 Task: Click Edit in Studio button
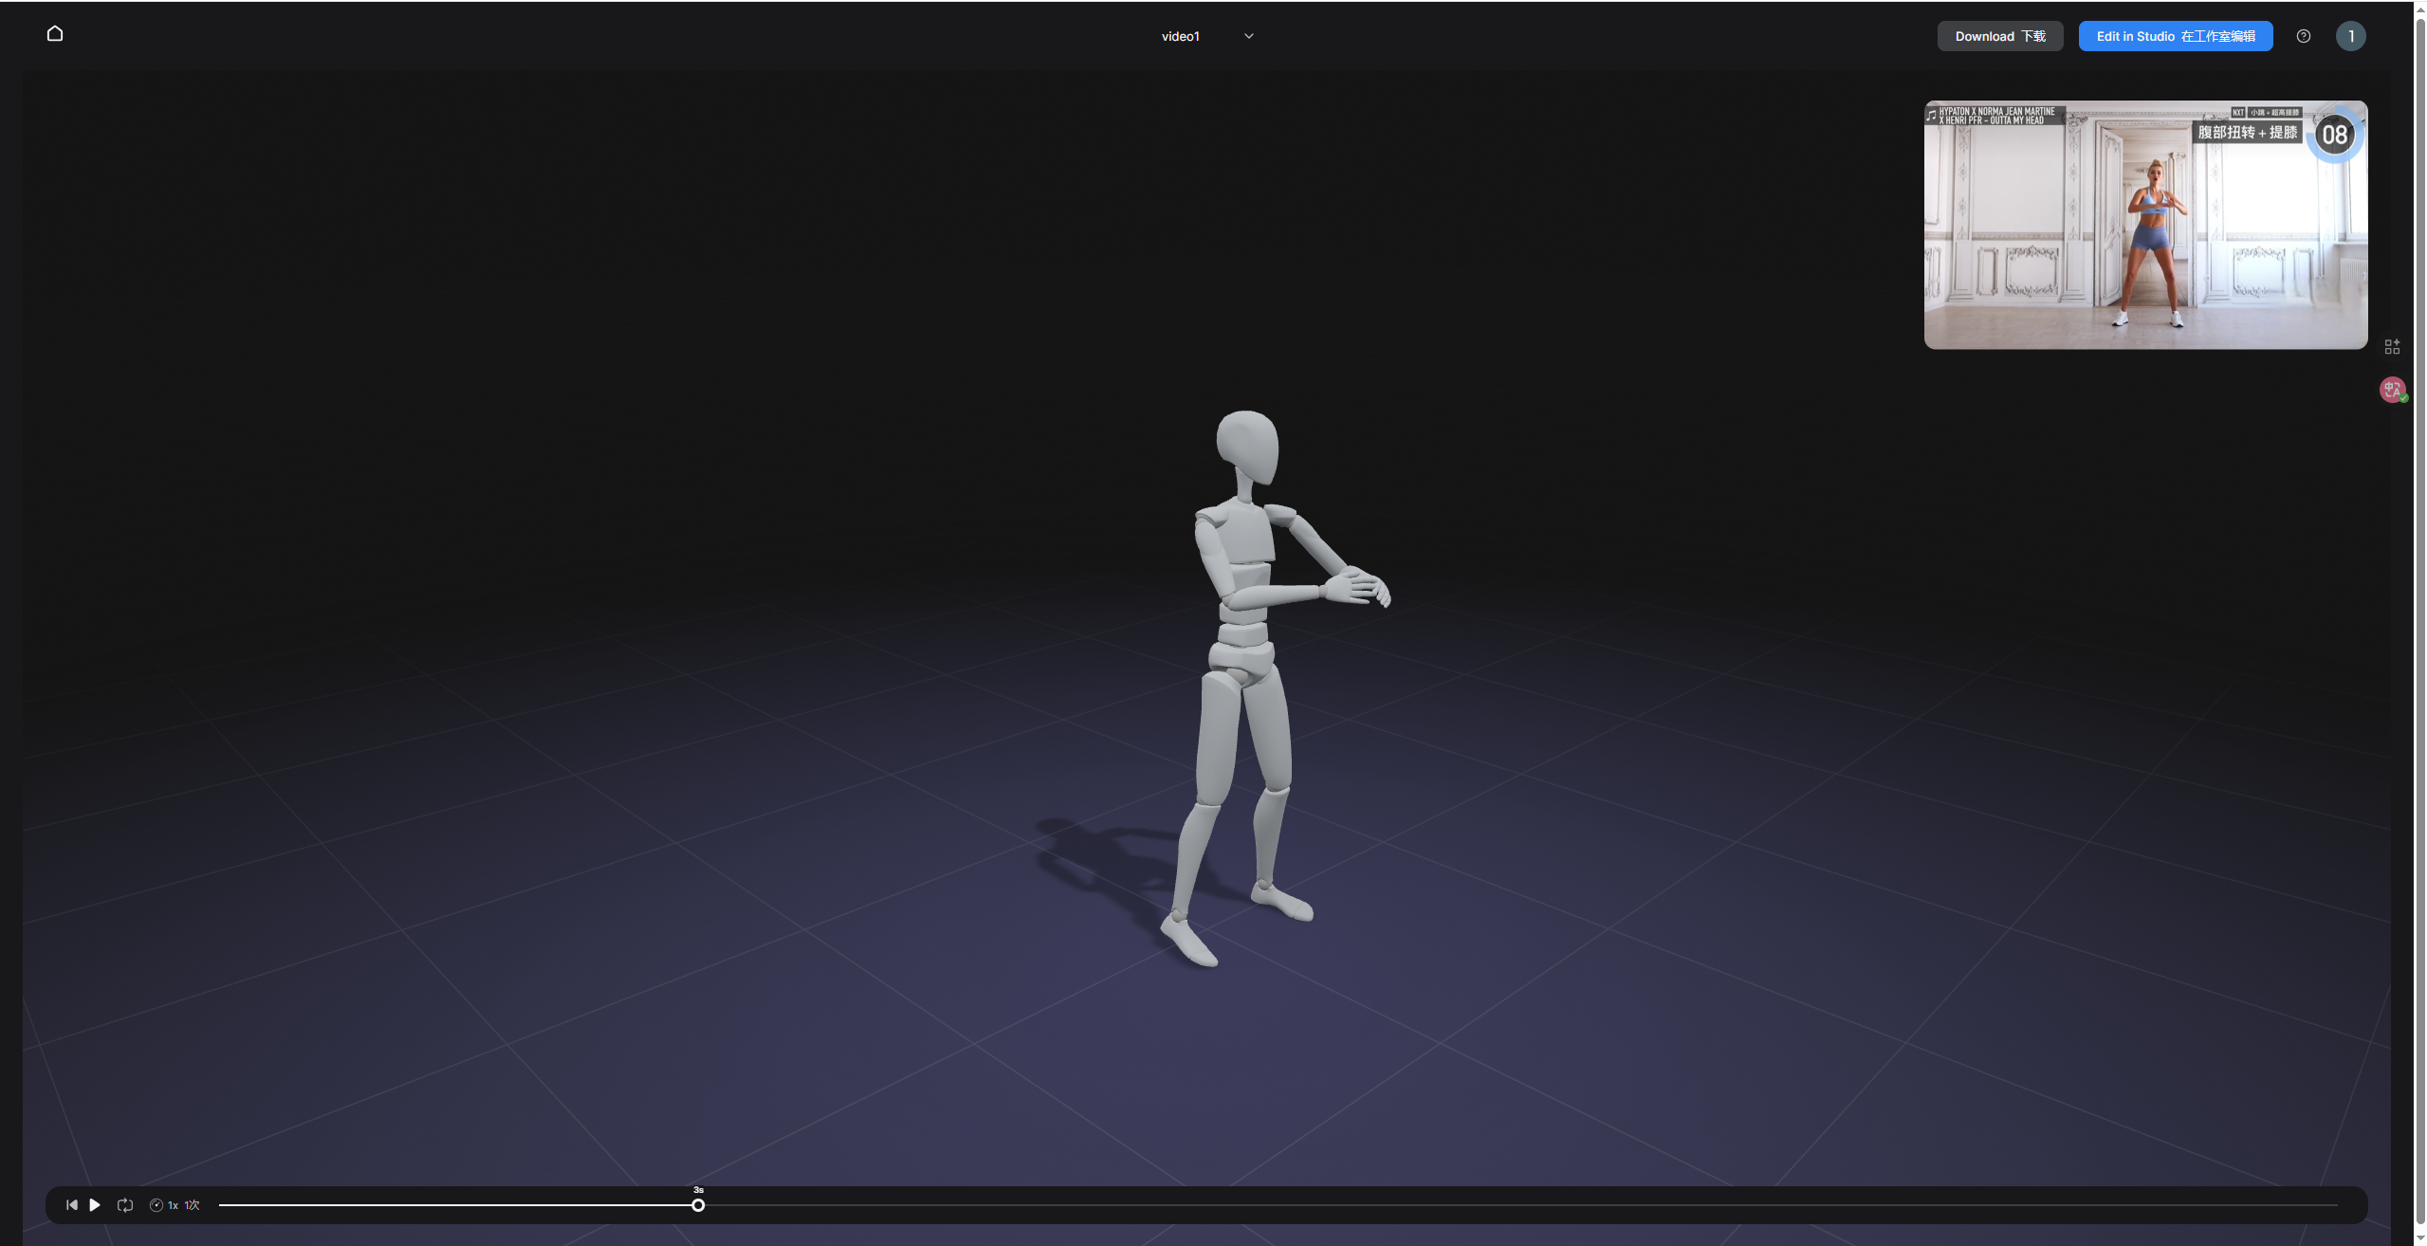[2175, 36]
